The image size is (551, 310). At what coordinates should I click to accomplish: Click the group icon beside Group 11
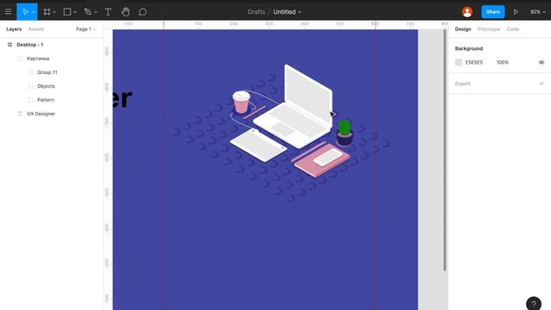coord(30,72)
